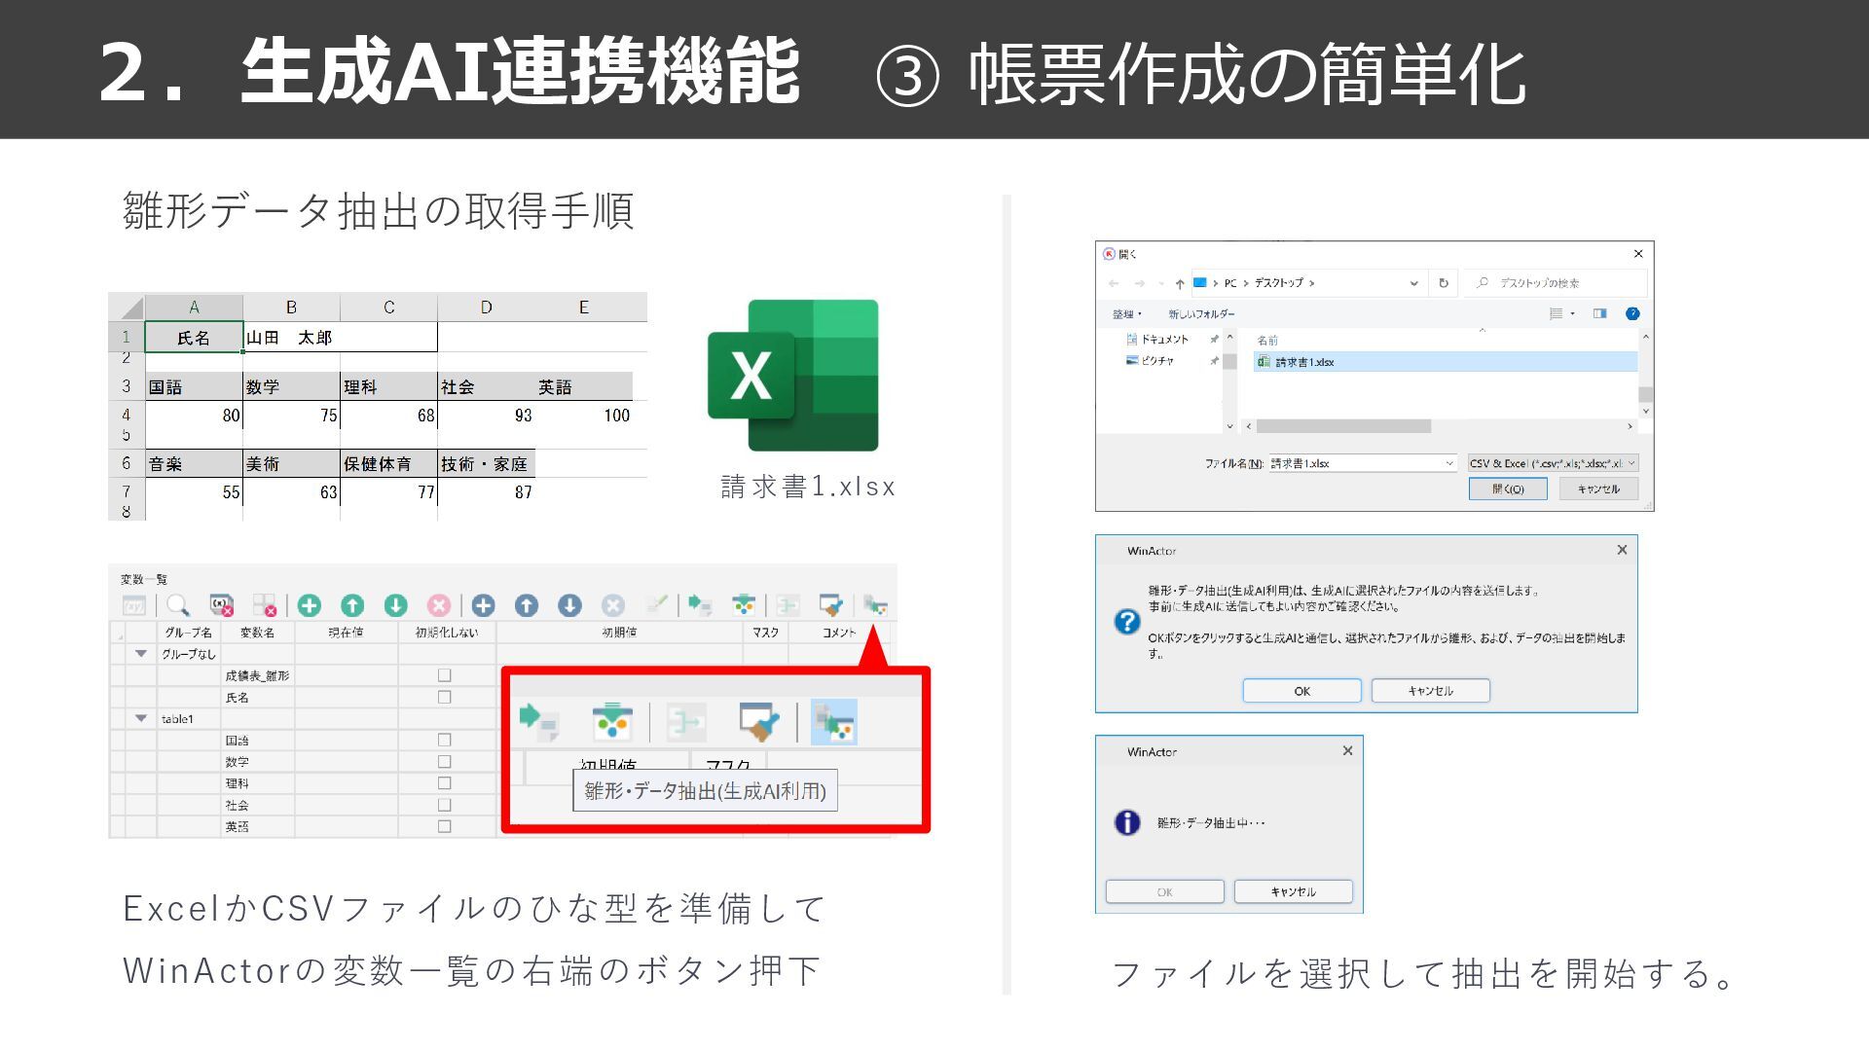Tick the checkbox in the 英語 variable row
The width and height of the screenshot is (1869, 1051).
pyautogui.click(x=445, y=826)
